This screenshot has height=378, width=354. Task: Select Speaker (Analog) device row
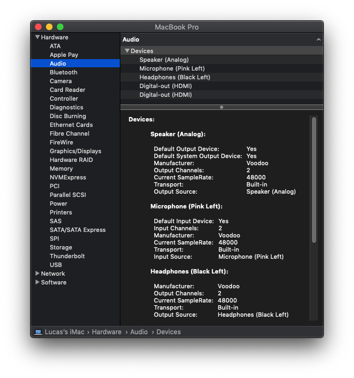(x=222, y=60)
